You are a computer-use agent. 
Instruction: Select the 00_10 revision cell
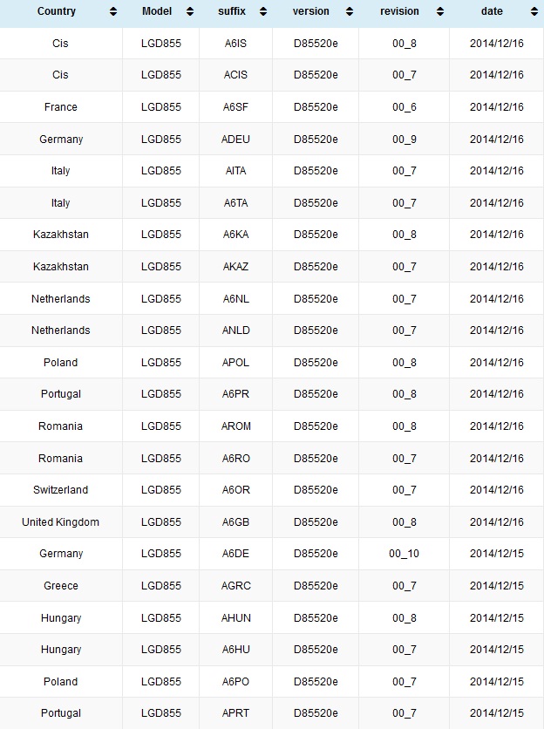point(404,553)
